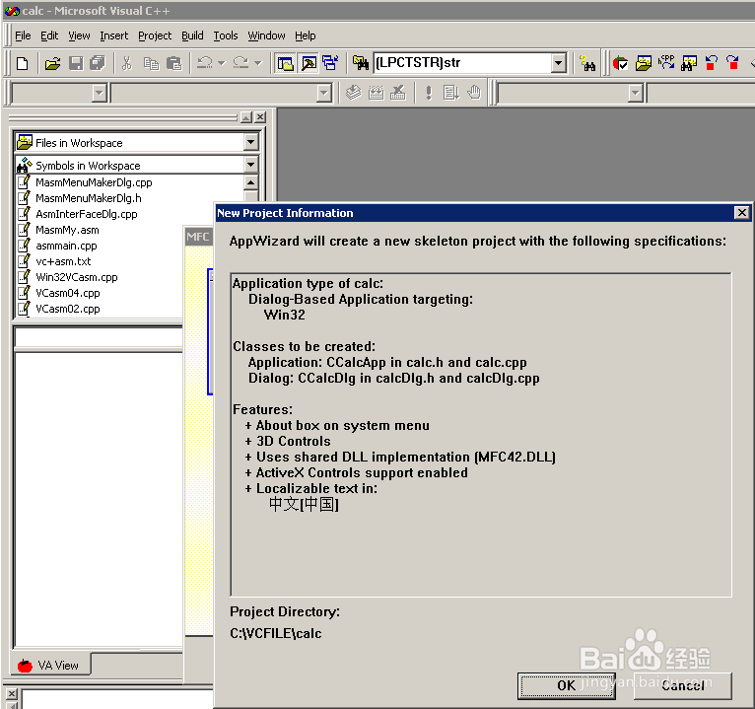Click the Redo arrow icon
Image resolution: width=755 pixels, height=709 pixels.
point(240,63)
